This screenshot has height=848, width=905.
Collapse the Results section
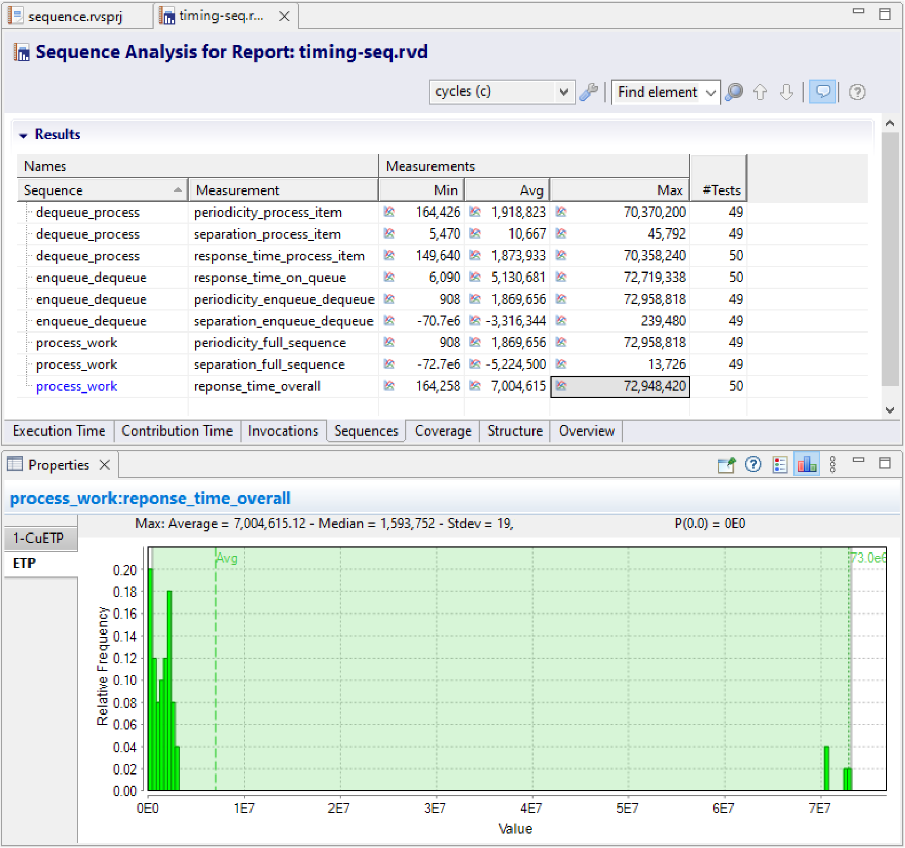(23, 135)
